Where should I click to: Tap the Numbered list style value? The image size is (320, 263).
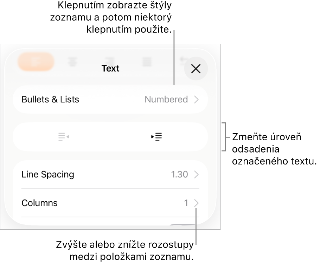click(x=166, y=100)
